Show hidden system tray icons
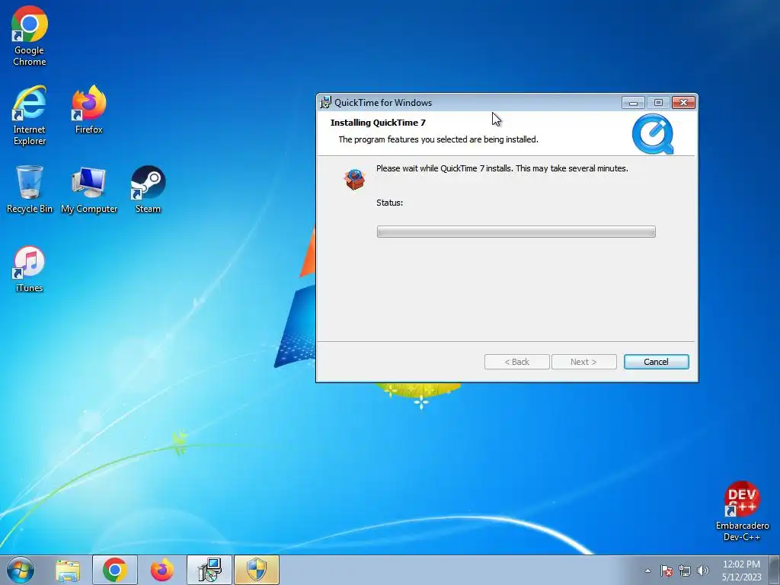Viewport: 780px width, 585px height. [x=647, y=571]
